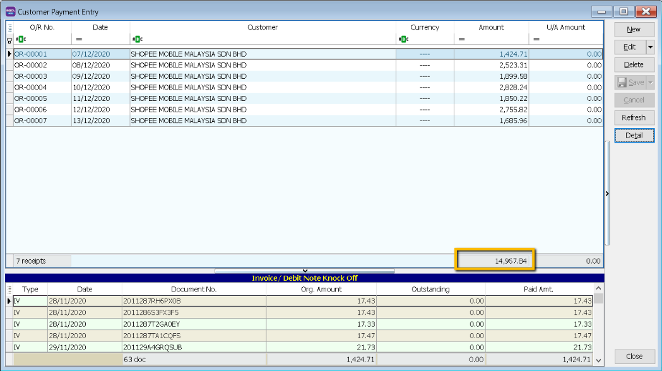662x371 pixels.
Task: Select receipt row OR-00004
Action: point(30,87)
